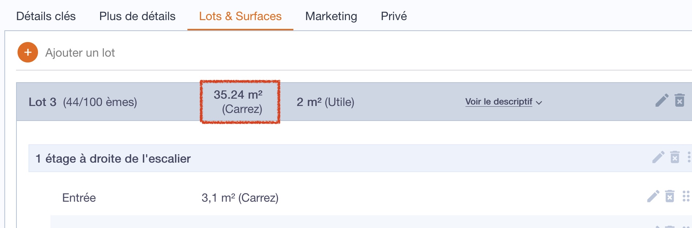Click the 2 m² (Utile) surface value
Image resolution: width=692 pixels, height=228 pixels.
click(325, 102)
